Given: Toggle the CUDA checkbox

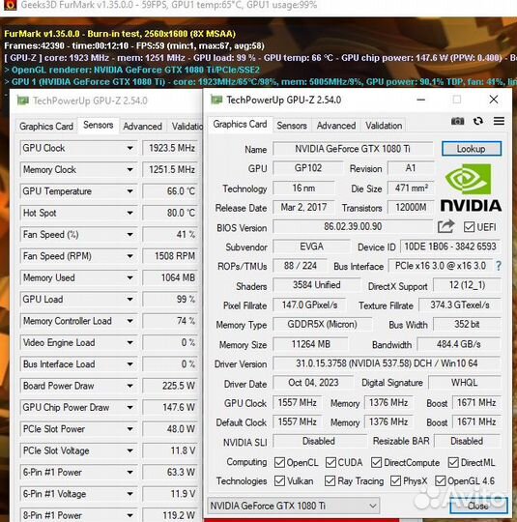Looking at the screenshot, I should (x=330, y=462).
